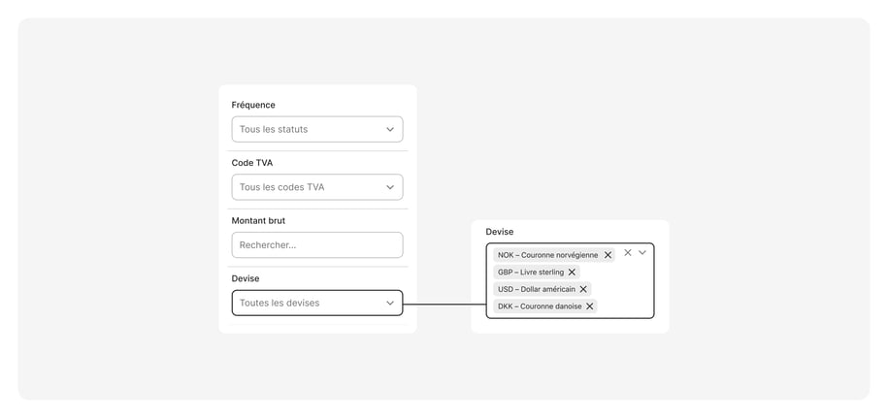Focus the Rechercher... input under Montant brut
Viewport: 888px width, 418px height.
[317, 245]
